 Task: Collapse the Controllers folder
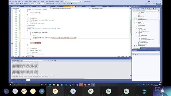(x=135, y=18)
